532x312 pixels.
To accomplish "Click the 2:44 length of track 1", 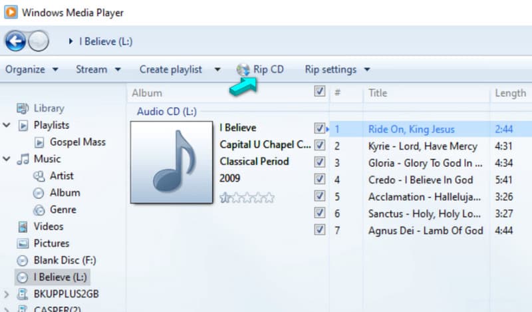I will (x=504, y=129).
